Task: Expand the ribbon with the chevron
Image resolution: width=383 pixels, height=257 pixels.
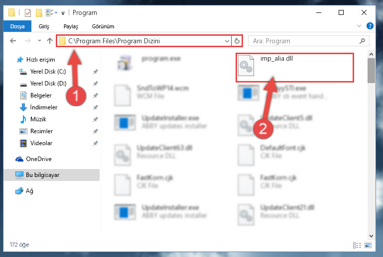Action: [x=359, y=26]
